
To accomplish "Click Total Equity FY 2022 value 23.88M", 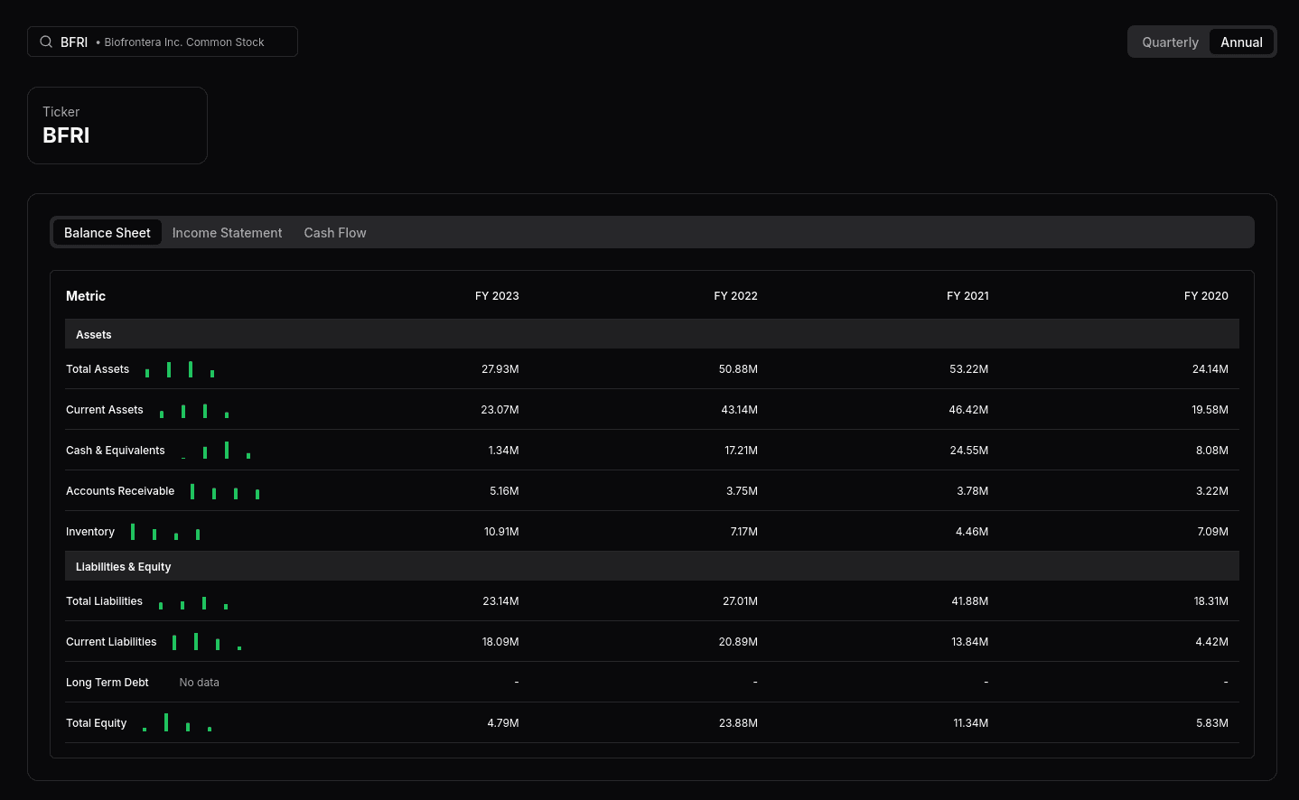I will (x=738, y=723).
